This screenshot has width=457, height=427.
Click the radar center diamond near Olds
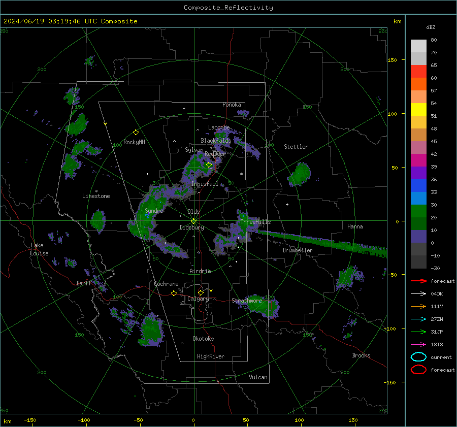point(193,221)
